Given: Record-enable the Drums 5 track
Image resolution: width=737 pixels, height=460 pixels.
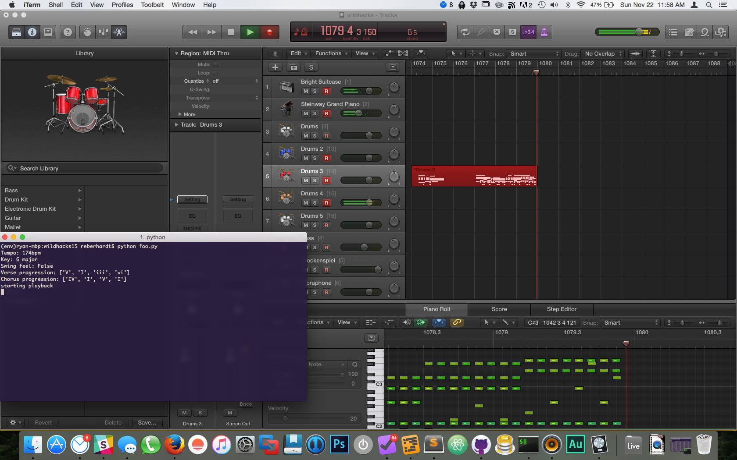Looking at the screenshot, I should [x=326, y=225].
